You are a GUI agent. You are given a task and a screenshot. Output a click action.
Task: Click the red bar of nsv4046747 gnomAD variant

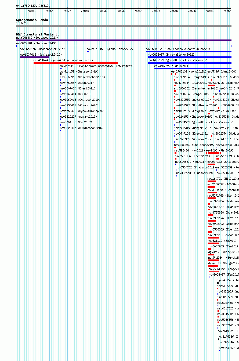[75, 63]
